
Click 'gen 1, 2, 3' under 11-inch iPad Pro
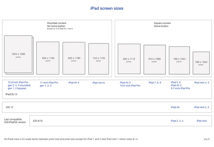click(x=46, y=85)
